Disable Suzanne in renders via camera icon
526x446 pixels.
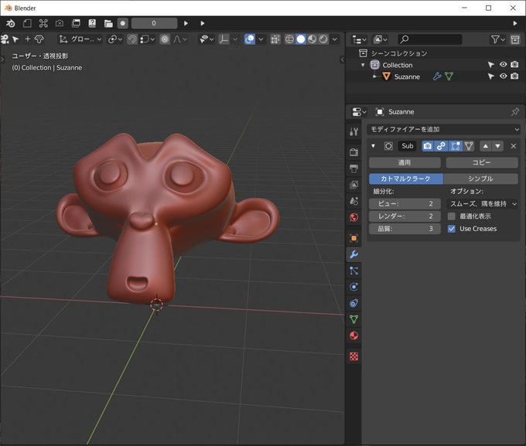tap(514, 76)
